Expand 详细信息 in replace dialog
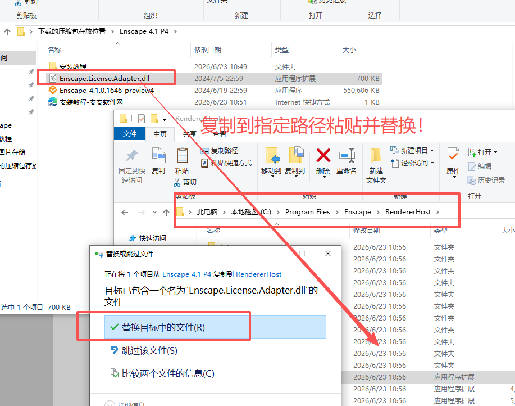515x406 pixels. (125, 404)
